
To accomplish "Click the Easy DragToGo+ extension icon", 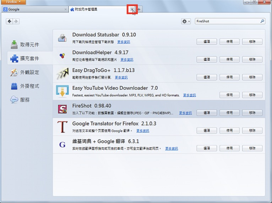I will coord(62,74).
